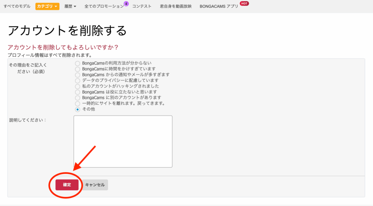The width and height of the screenshot is (373, 206).
Task: Open BONGACAMS アプリ menu item
Action: (219, 7)
